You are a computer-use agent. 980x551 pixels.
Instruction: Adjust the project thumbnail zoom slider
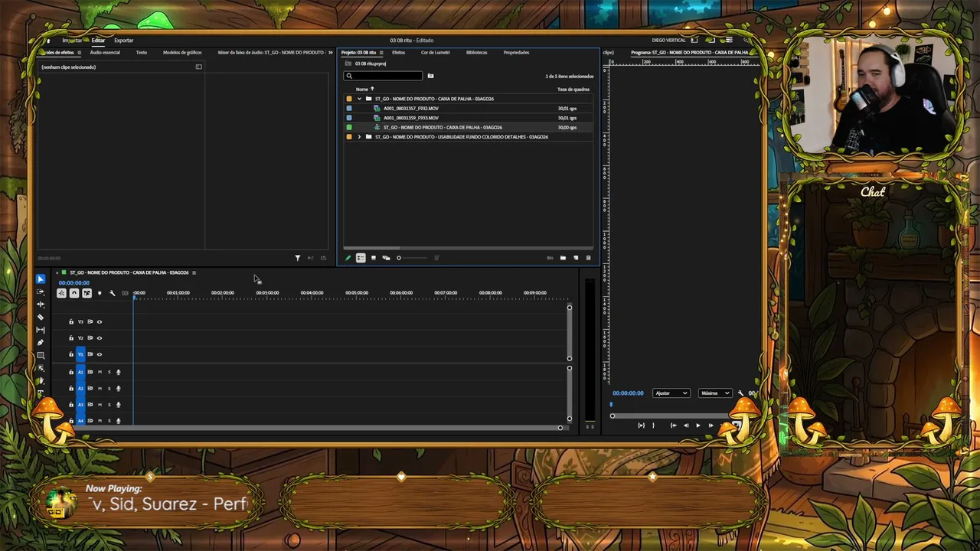(x=410, y=258)
